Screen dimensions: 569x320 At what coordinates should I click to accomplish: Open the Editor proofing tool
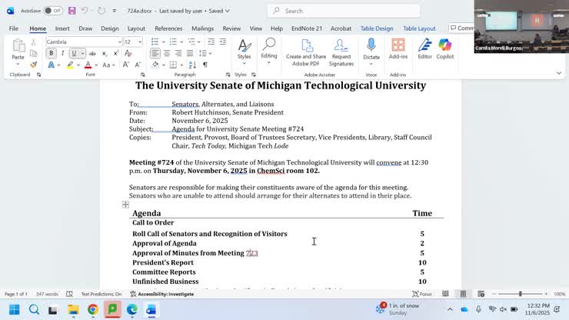click(x=424, y=49)
